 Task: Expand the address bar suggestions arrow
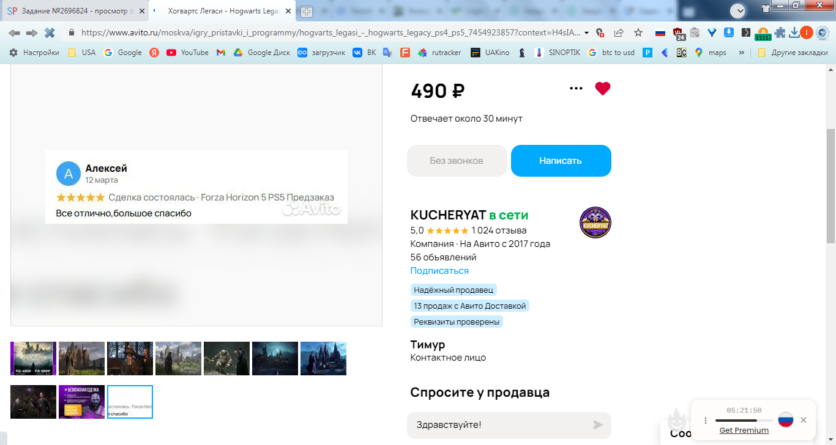587,32
